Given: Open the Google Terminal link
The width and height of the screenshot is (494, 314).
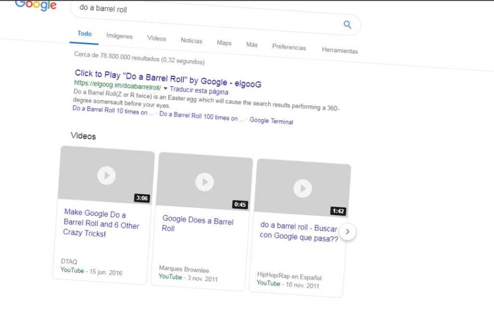Looking at the screenshot, I should [x=271, y=121].
